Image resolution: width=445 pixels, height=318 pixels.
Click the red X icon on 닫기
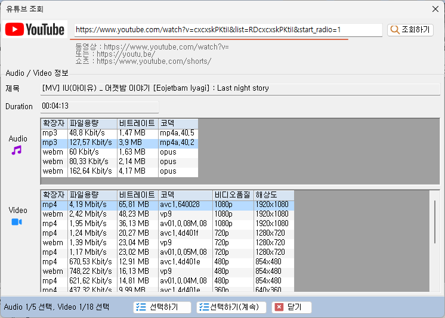(x=279, y=307)
